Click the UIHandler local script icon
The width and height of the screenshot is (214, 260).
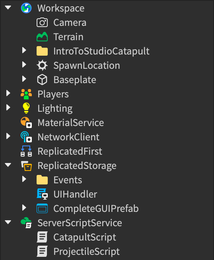(42, 194)
